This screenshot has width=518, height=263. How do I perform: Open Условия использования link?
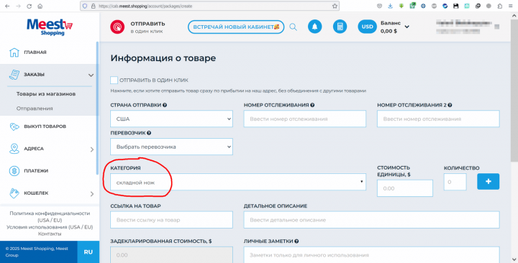click(x=50, y=227)
